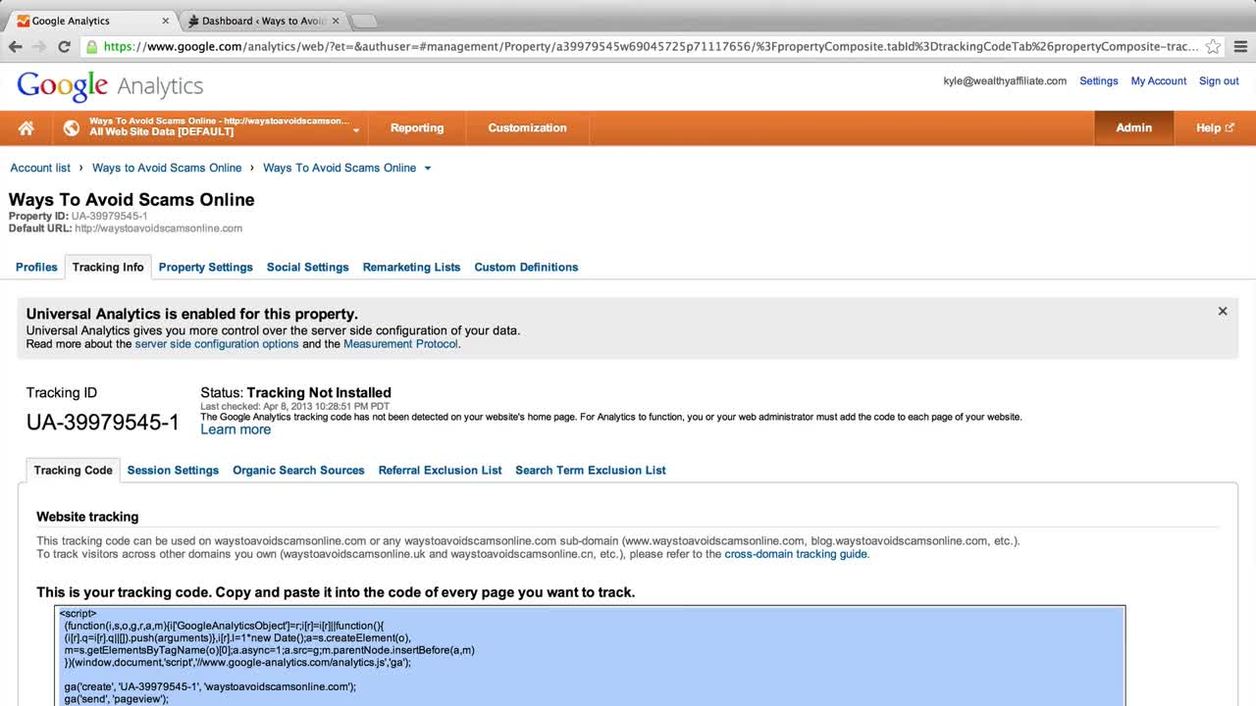Open the Social Settings tab

307,267
